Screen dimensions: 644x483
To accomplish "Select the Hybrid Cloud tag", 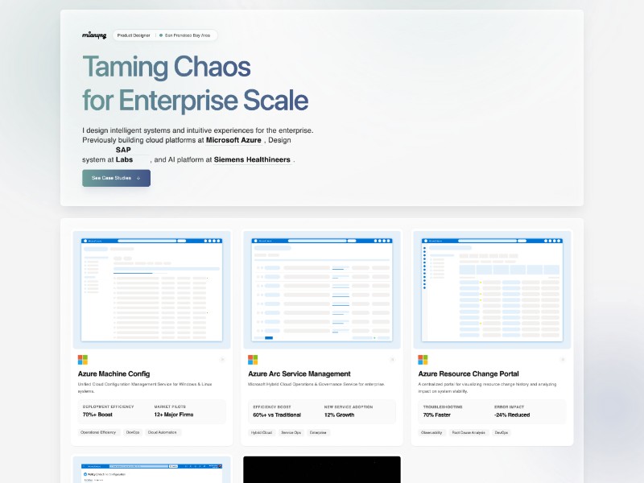I will 261,432.
